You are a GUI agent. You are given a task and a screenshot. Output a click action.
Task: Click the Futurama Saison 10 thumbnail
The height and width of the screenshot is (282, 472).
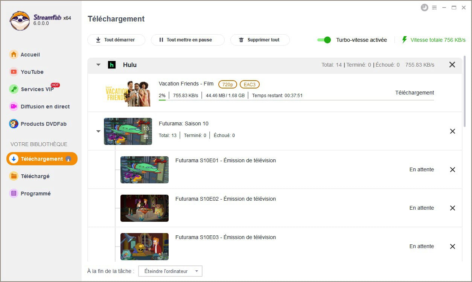pyautogui.click(x=128, y=131)
